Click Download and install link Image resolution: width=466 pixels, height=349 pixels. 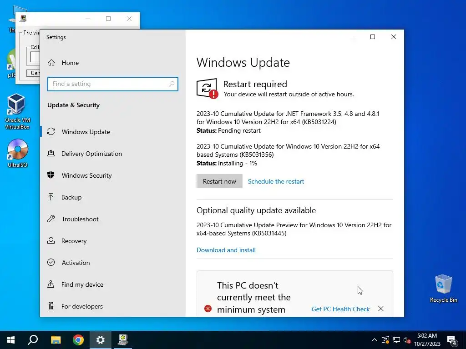pyautogui.click(x=226, y=250)
